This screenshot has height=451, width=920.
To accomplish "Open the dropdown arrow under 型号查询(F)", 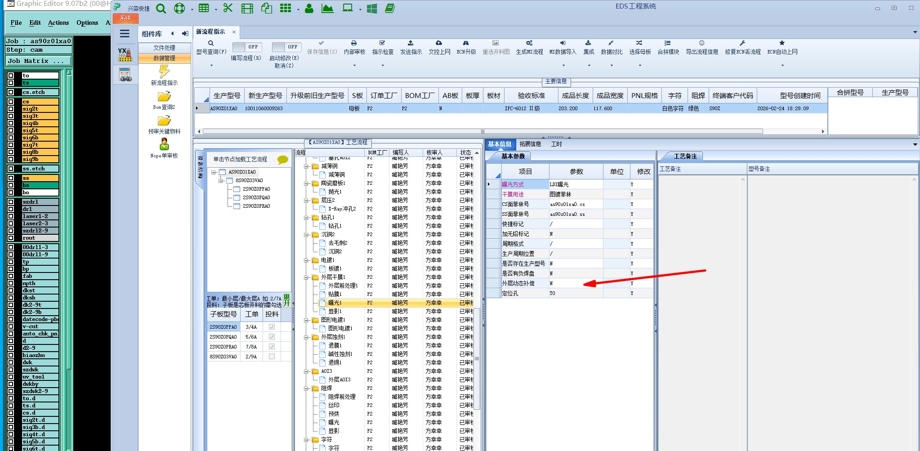I will (x=211, y=66).
